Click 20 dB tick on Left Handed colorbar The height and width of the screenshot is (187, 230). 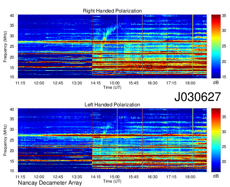tap(224, 162)
